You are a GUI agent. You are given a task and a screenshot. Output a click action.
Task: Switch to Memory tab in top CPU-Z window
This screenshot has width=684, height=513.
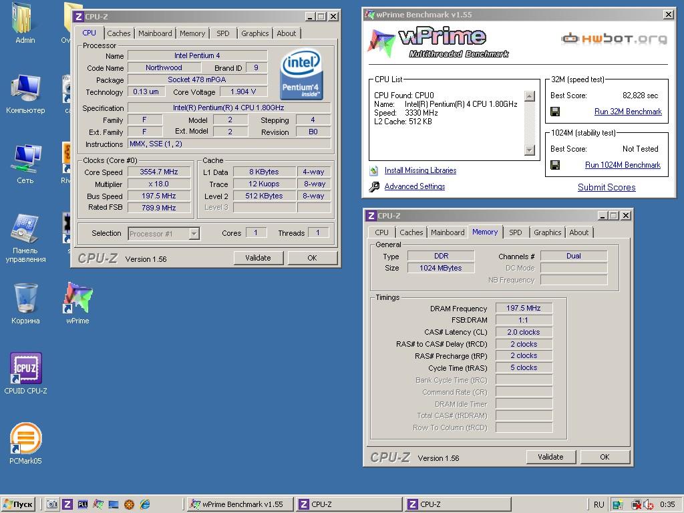click(x=192, y=33)
